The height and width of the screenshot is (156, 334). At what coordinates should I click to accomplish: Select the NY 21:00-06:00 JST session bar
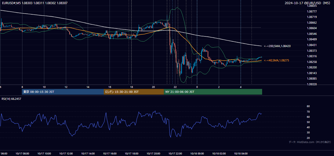[x=213, y=92]
